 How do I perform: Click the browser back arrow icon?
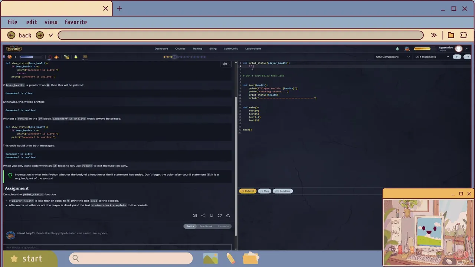click(11, 35)
